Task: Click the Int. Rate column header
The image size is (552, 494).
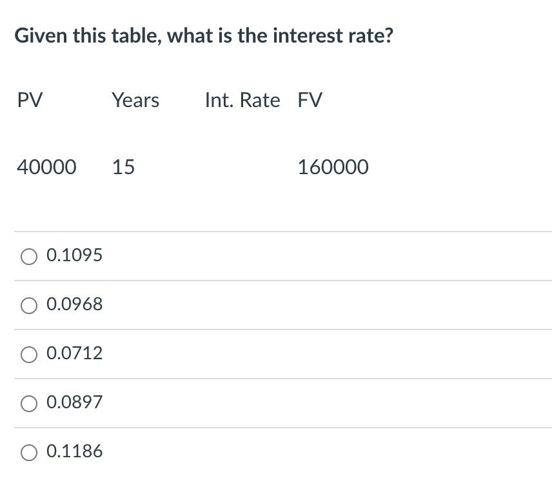Action: [x=242, y=100]
